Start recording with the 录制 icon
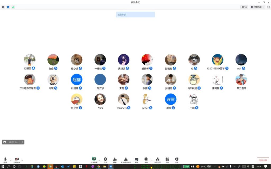The width and height of the screenshot is (271, 169). (x=146, y=160)
